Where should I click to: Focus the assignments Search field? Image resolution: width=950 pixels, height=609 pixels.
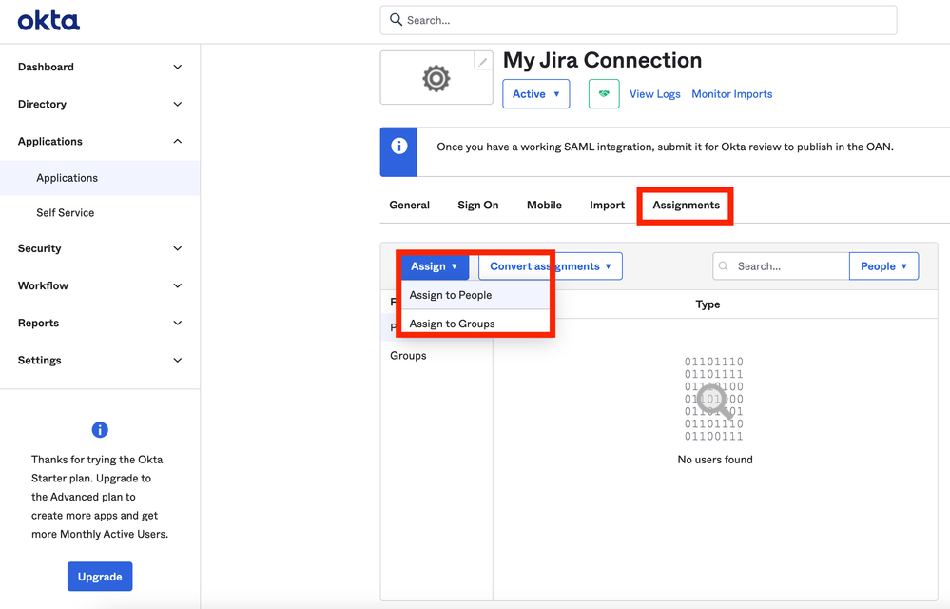coord(781,266)
